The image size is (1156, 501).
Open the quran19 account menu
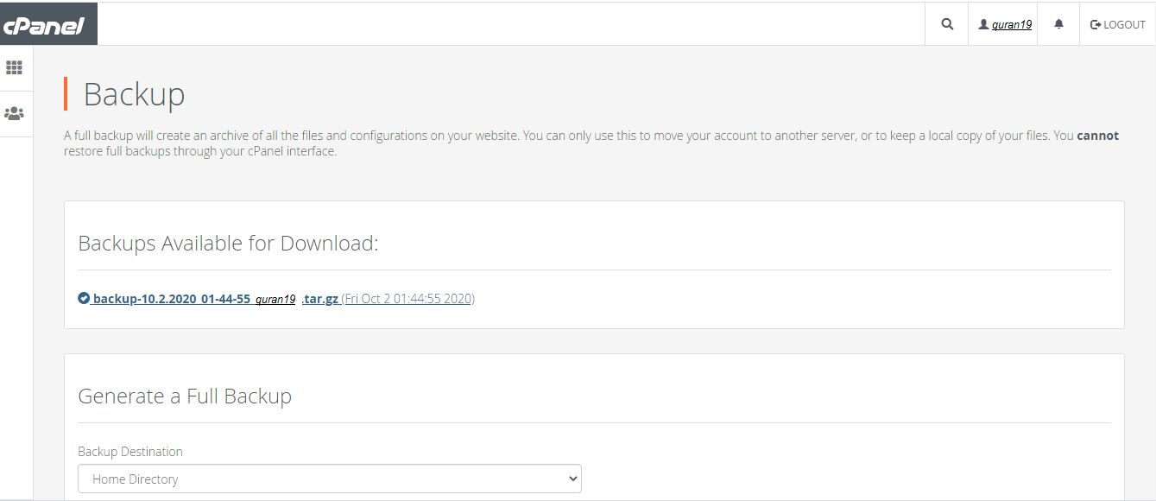[1002, 24]
